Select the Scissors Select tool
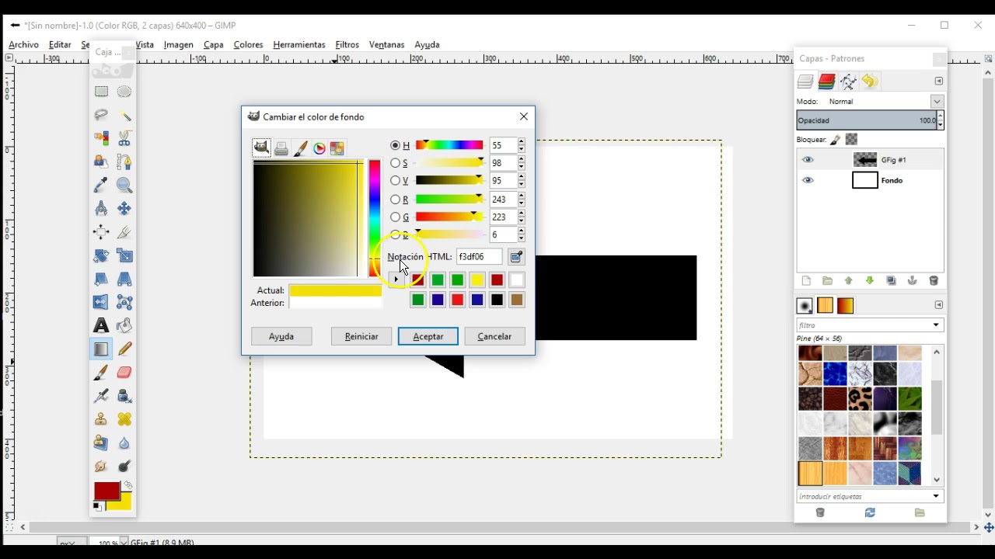This screenshot has width=995, height=559. coord(124,138)
